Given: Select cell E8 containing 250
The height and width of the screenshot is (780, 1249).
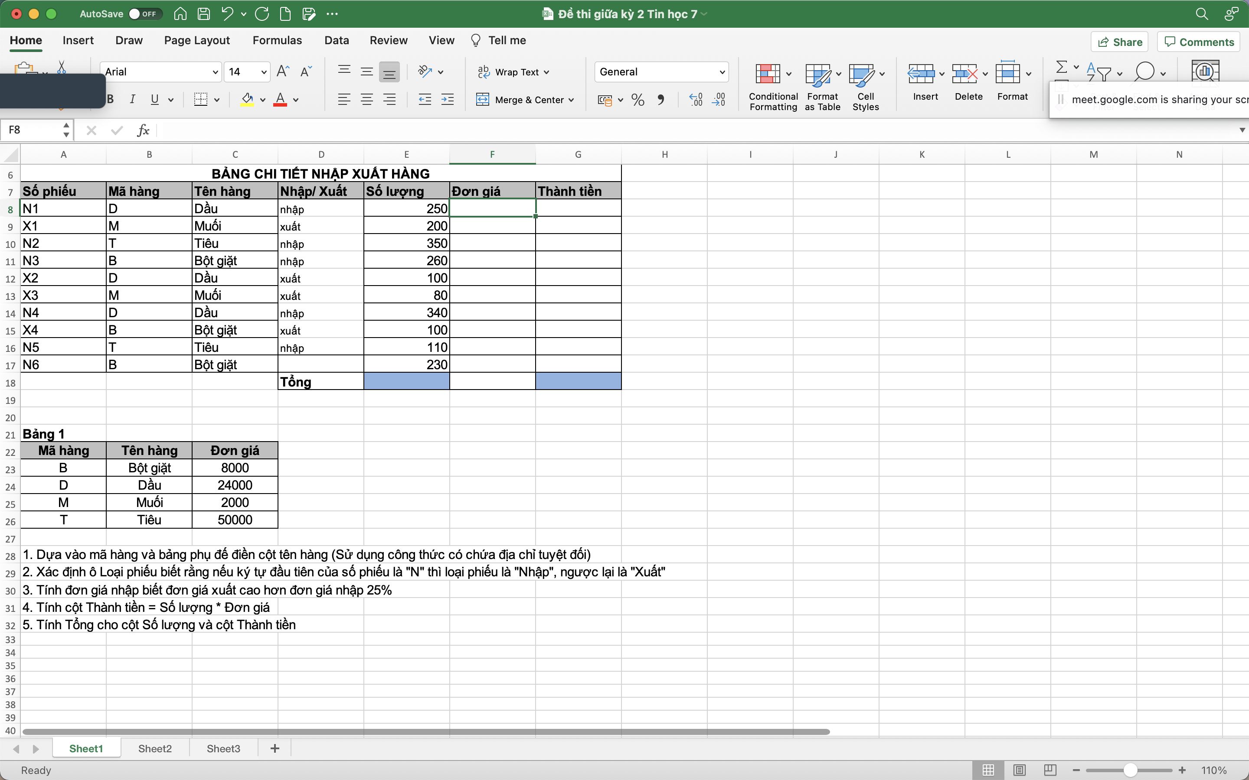Looking at the screenshot, I should point(406,208).
